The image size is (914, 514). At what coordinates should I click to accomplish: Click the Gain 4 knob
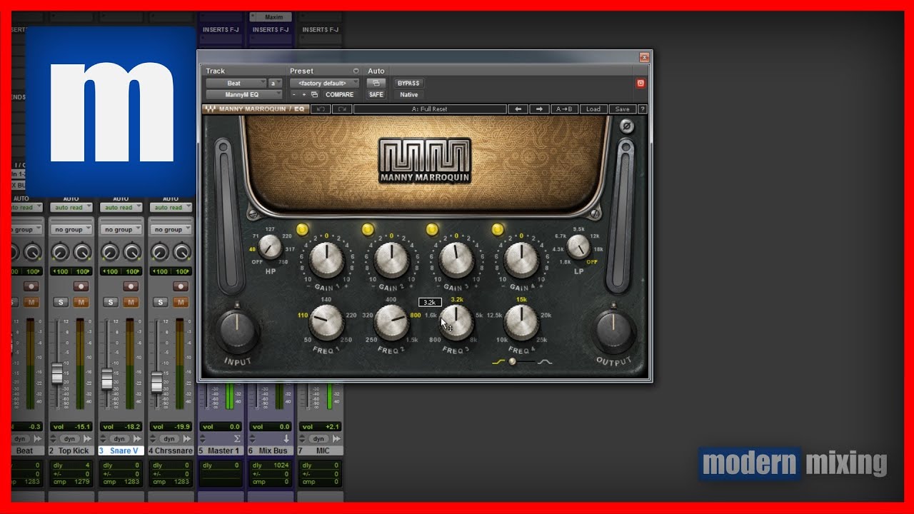521,259
